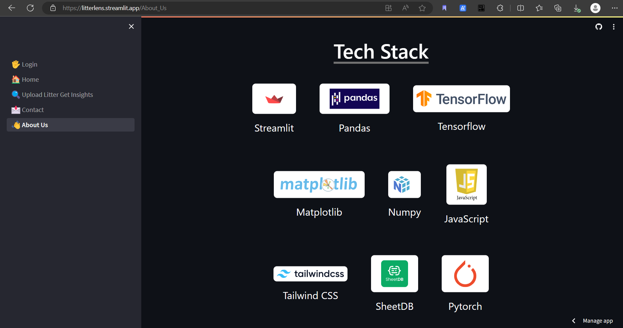
Task: Open the GitHub repository icon
Action: [x=599, y=27]
